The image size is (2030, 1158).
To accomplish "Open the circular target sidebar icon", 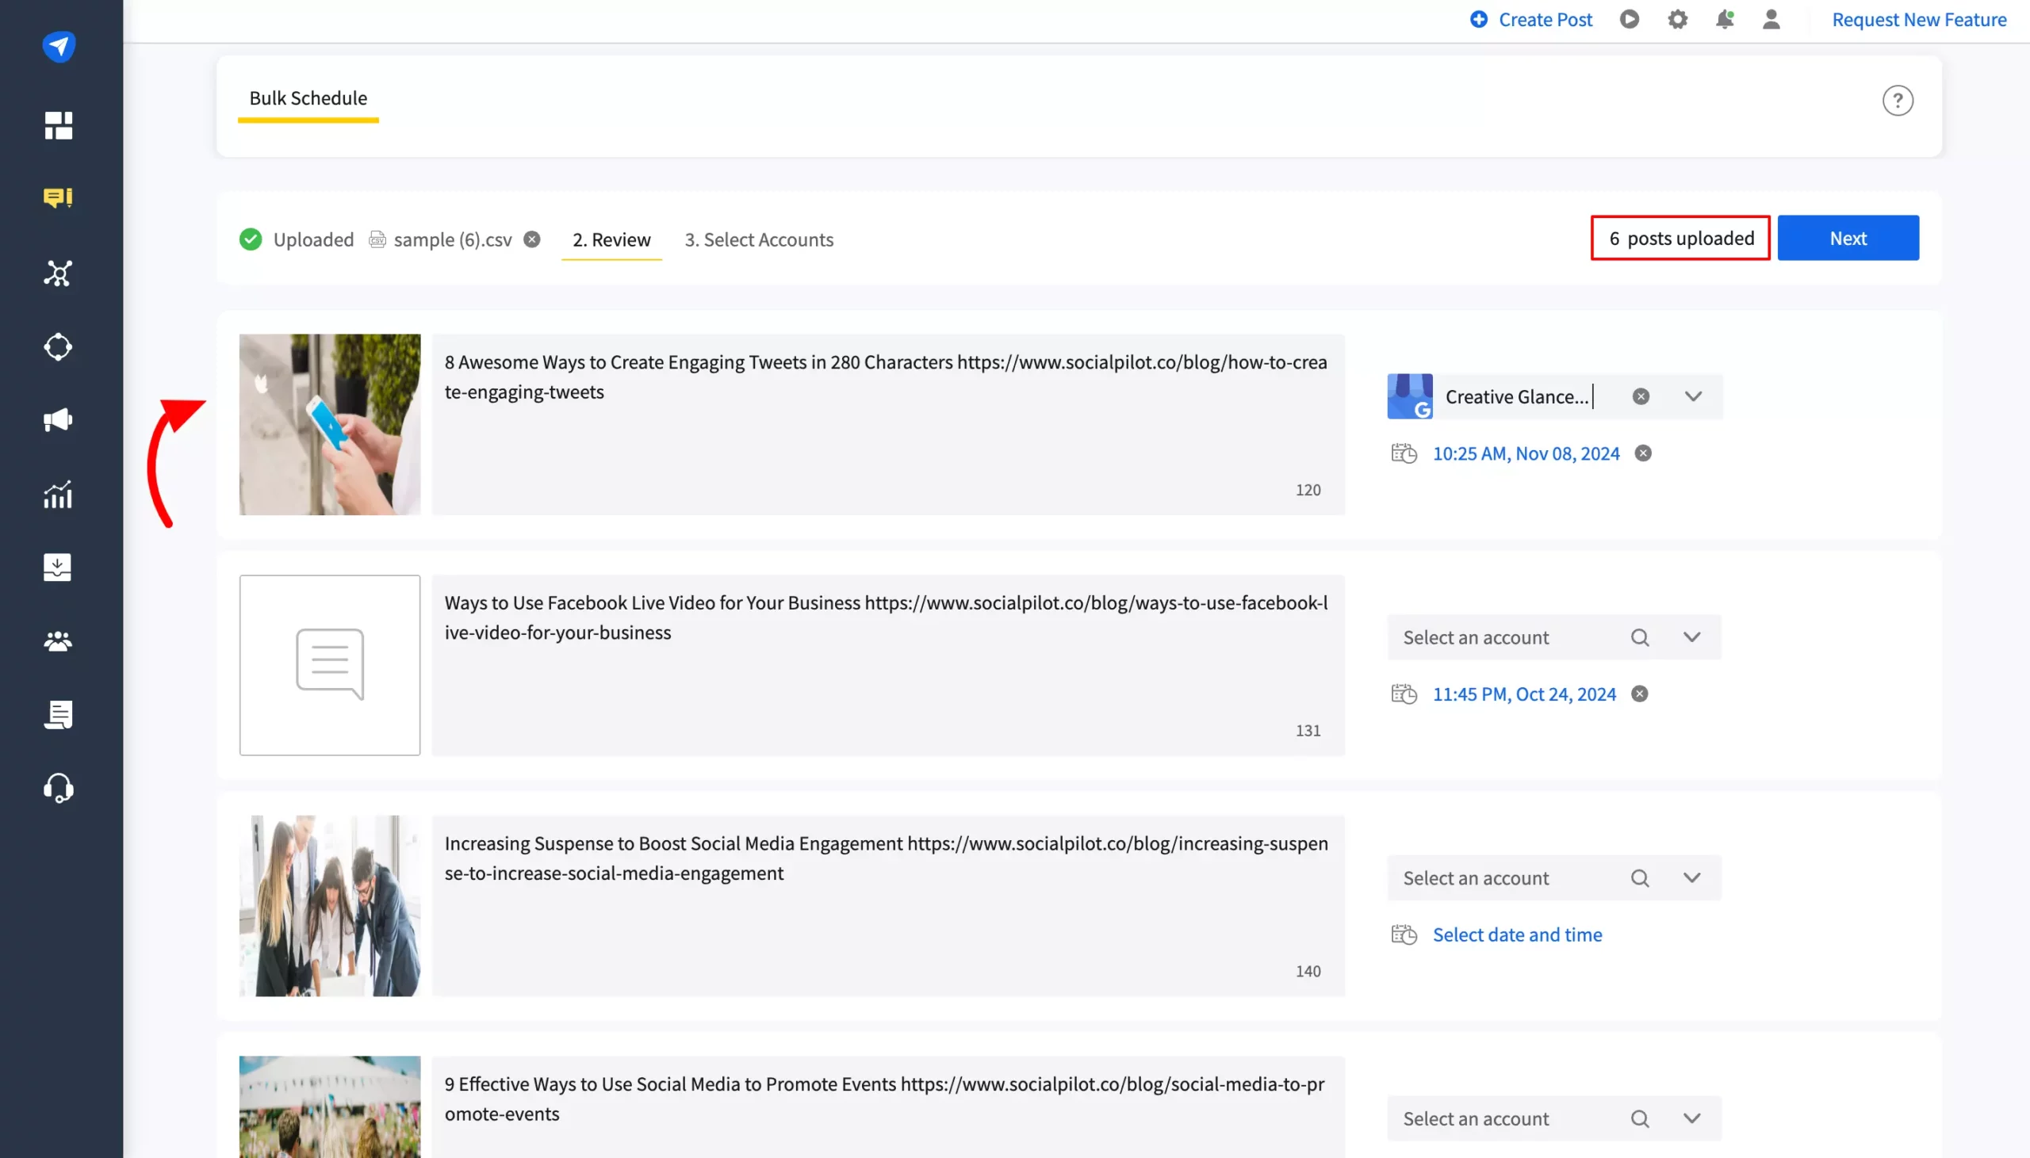I will click(58, 346).
